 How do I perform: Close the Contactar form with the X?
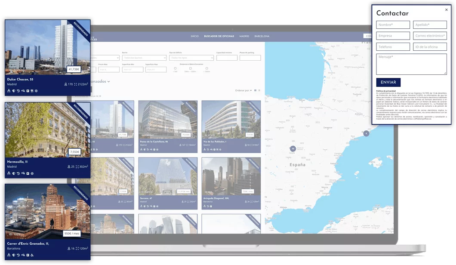coord(446,9)
